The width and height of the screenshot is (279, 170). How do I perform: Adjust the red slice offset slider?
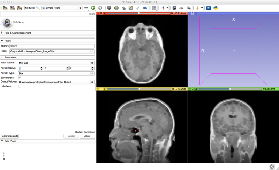tap(139, 13)
